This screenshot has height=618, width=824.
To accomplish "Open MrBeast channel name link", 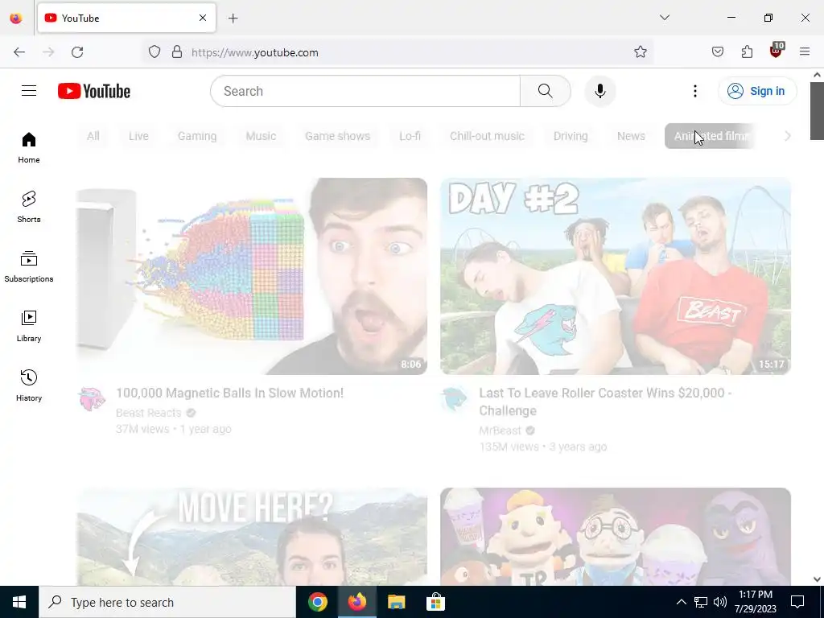I will 501,431.
